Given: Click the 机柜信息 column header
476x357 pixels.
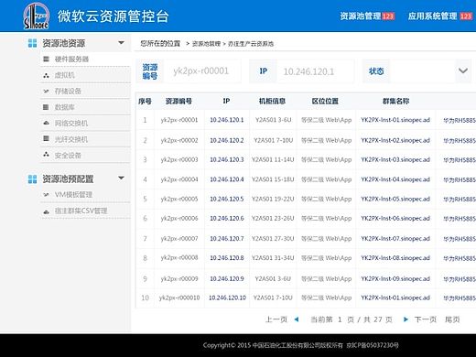Looking at the screenshot, I should point(272,101).
